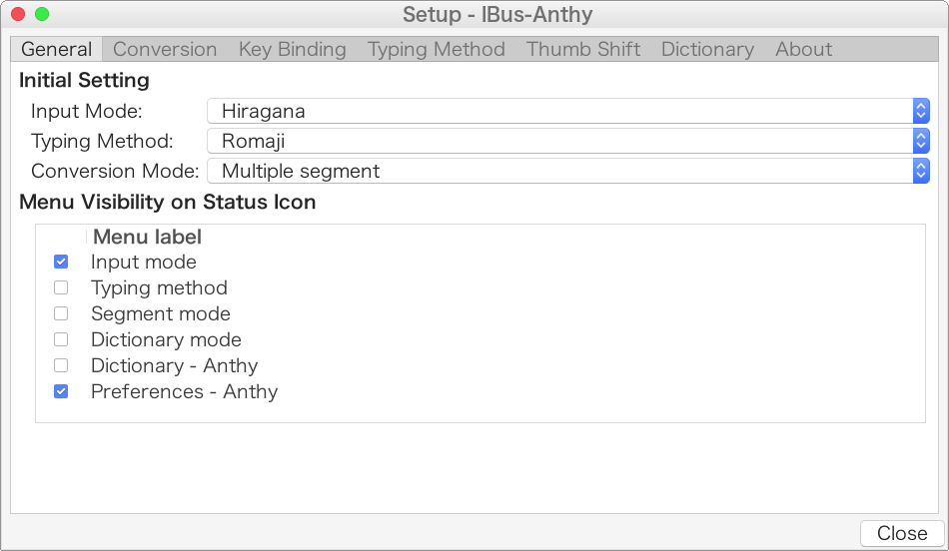The width and height of the screenshot is (949, 551).
Task: Click the Close button
Action: (901, 533)
